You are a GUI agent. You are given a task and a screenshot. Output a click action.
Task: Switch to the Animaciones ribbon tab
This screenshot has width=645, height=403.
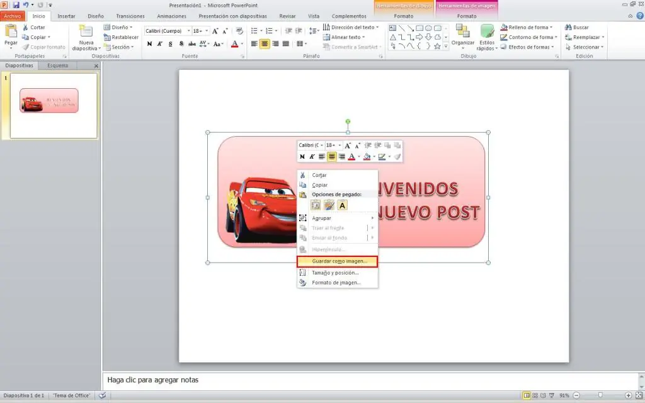coord(171,16)
